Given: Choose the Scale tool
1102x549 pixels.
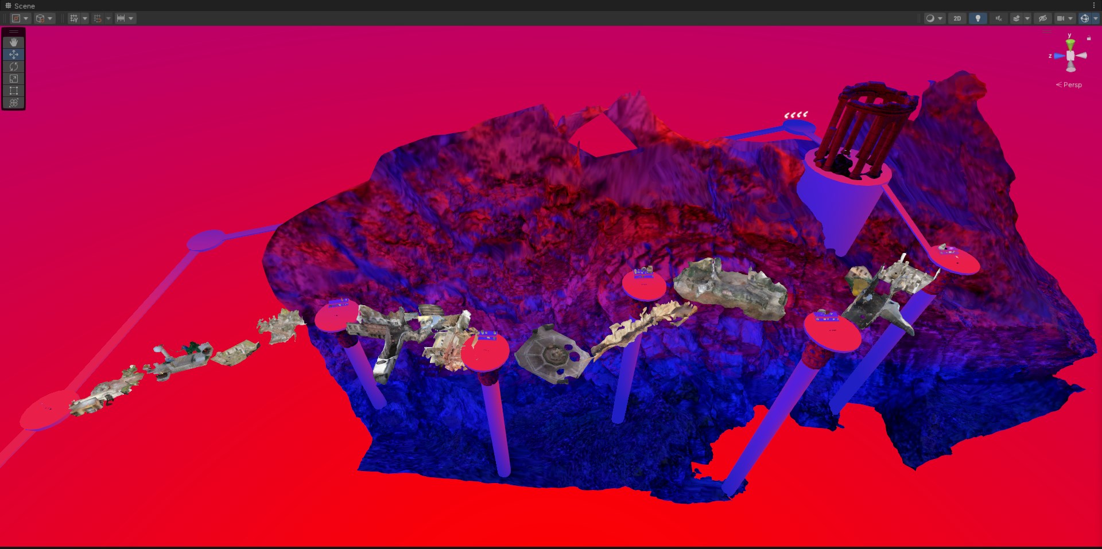Looking at the screenshot, I should 14,79.
